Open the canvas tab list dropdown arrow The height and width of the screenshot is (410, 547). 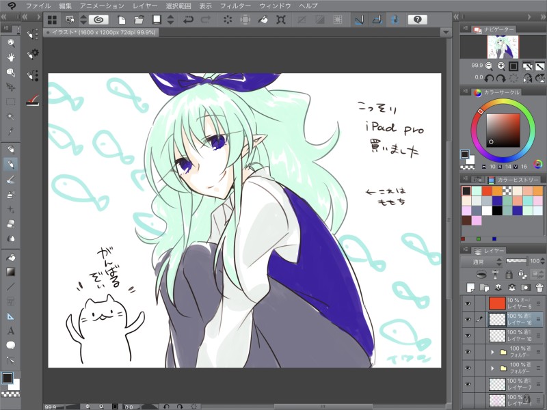point(446,32)
